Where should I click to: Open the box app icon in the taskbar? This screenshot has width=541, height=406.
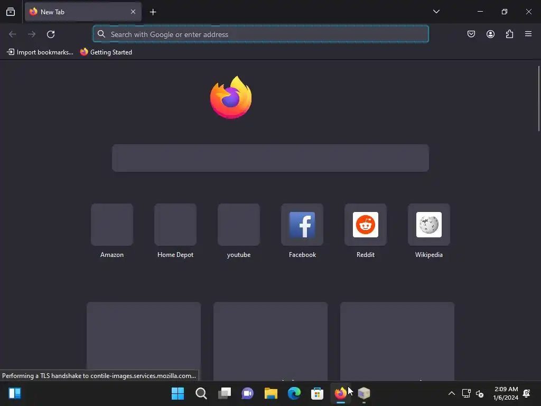click(x=363, y=393)
